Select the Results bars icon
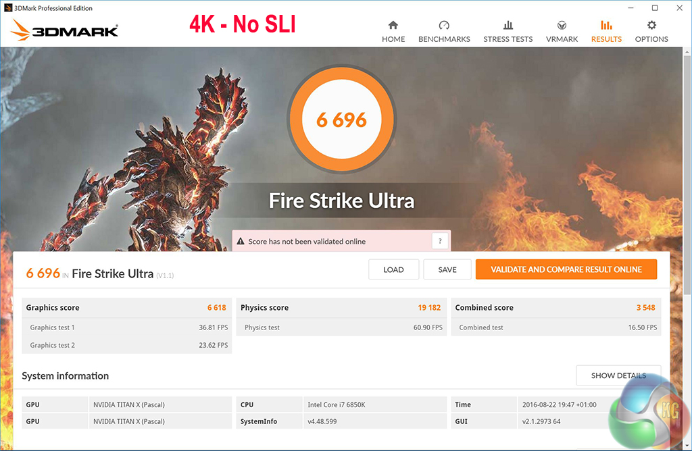 coord(606,25)
